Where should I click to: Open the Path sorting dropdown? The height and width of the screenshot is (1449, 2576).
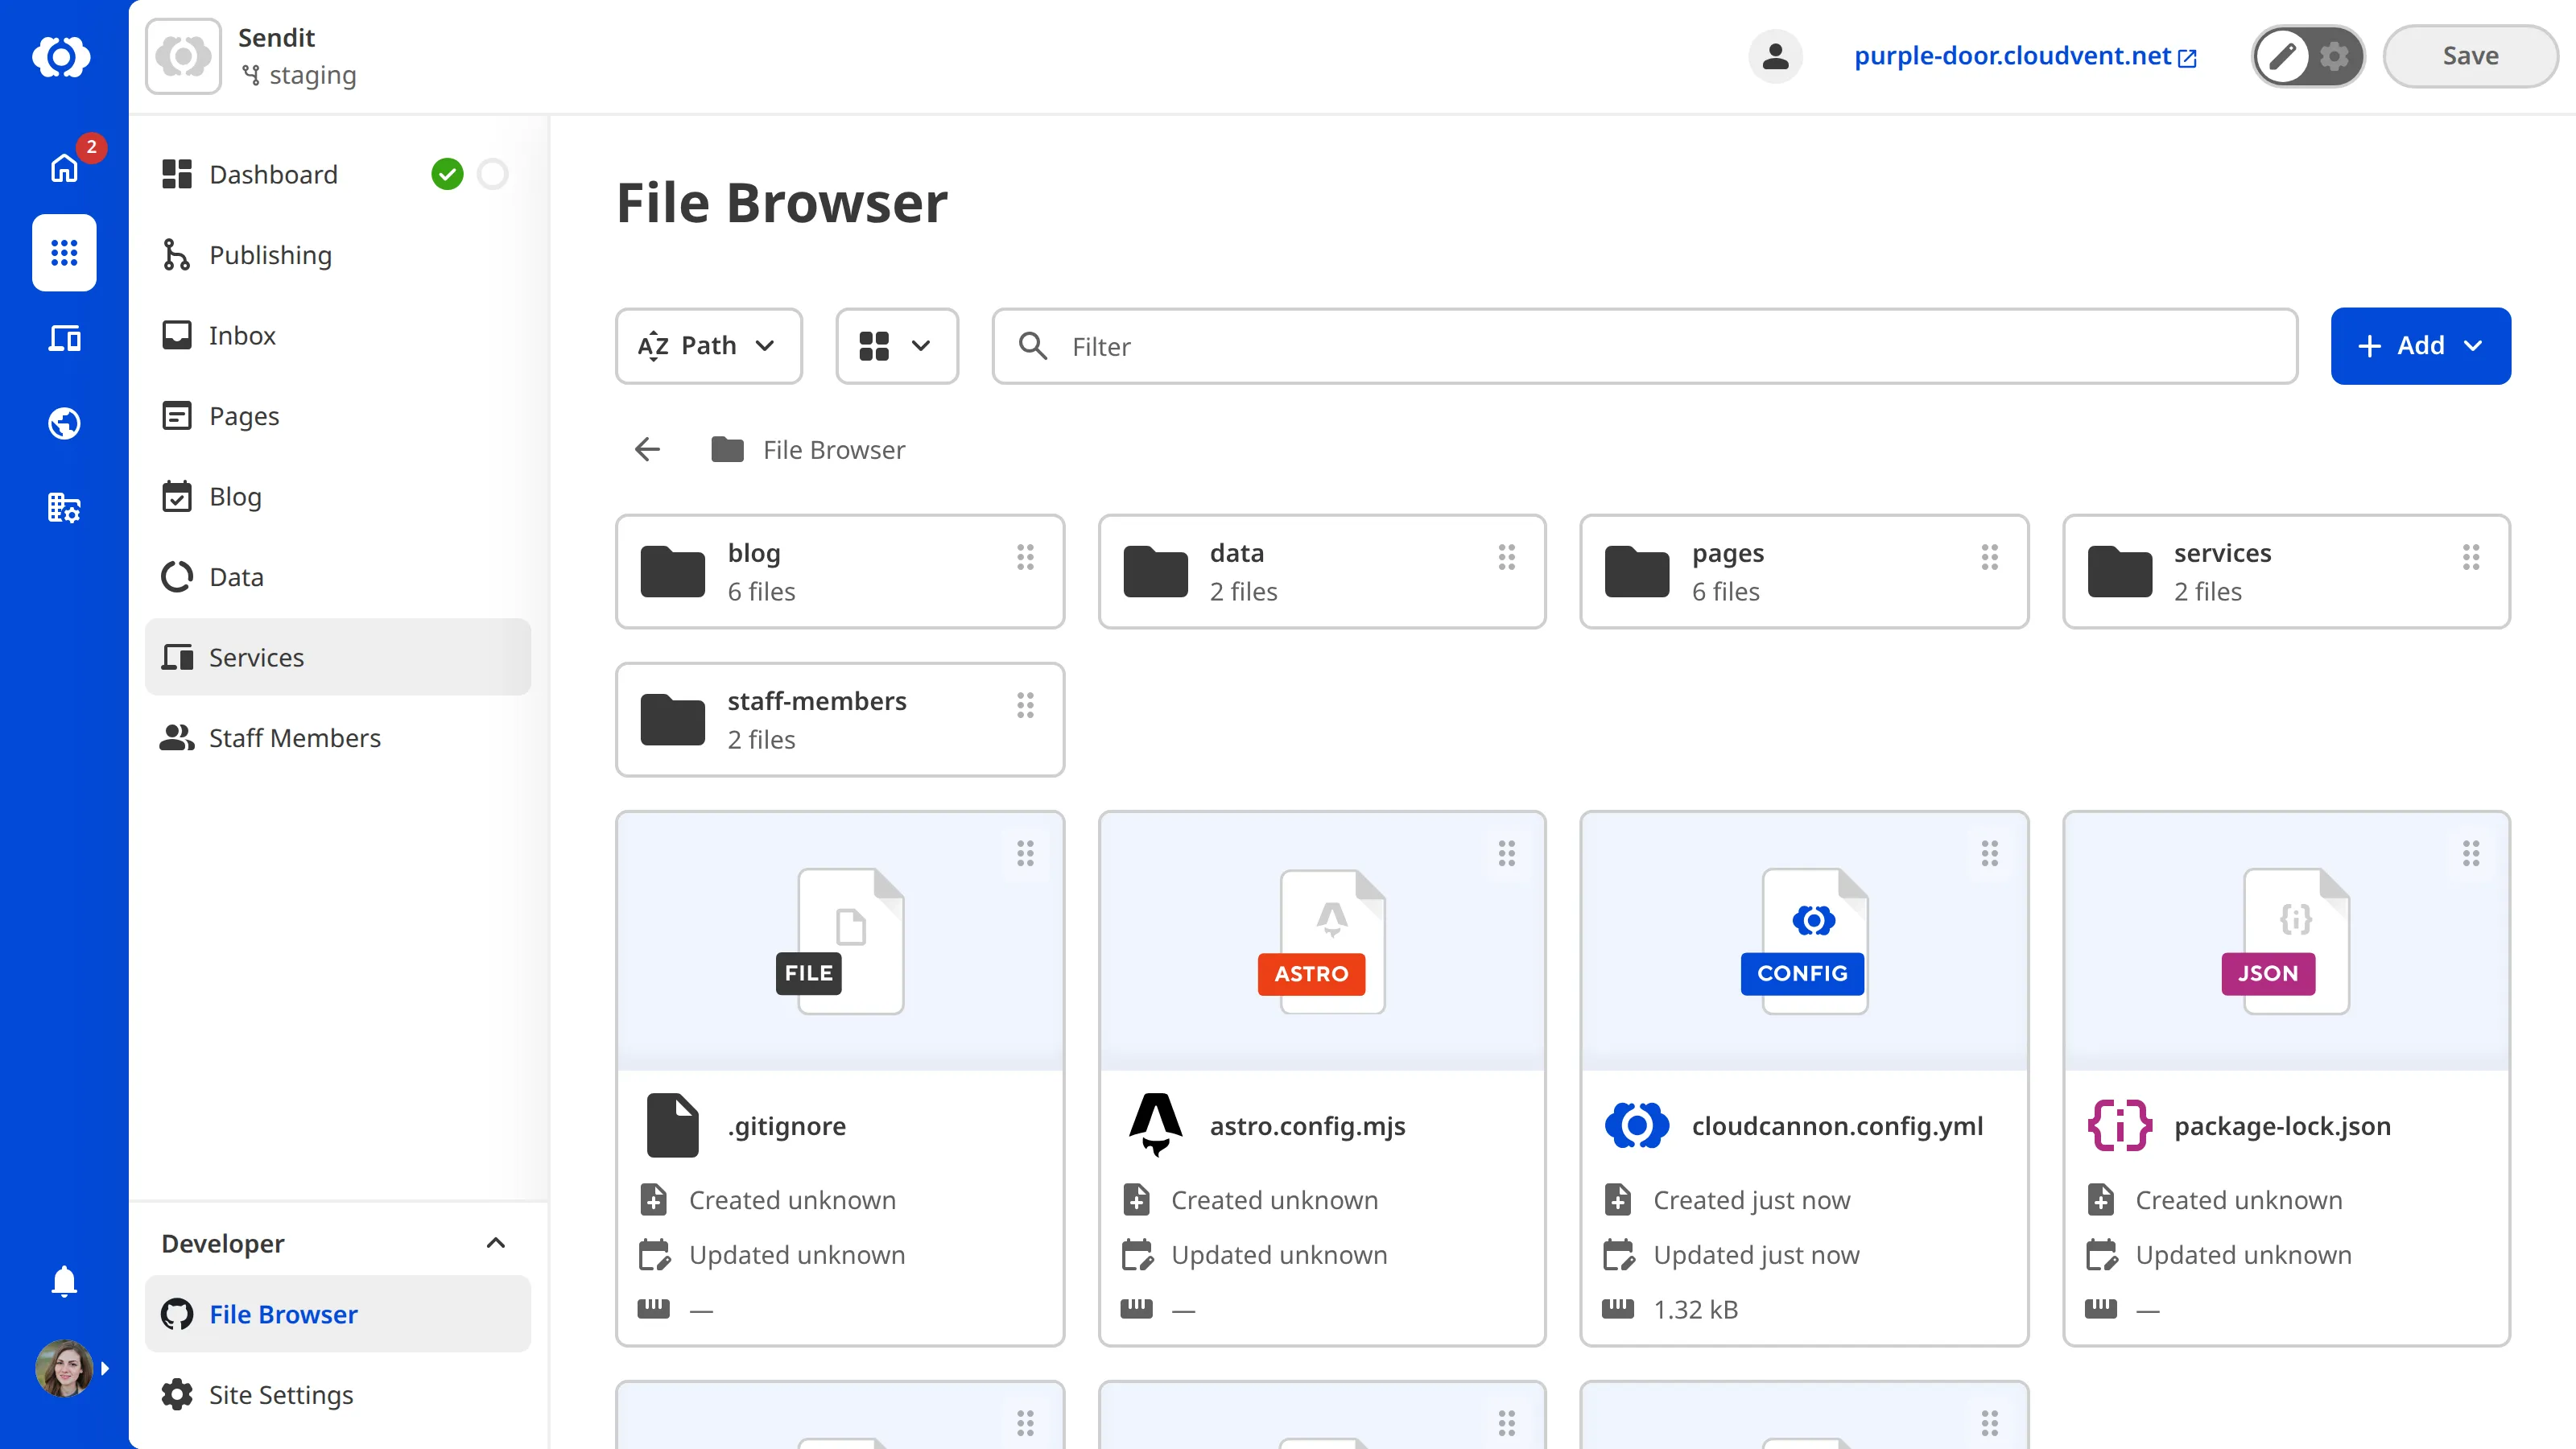(708, 346)
